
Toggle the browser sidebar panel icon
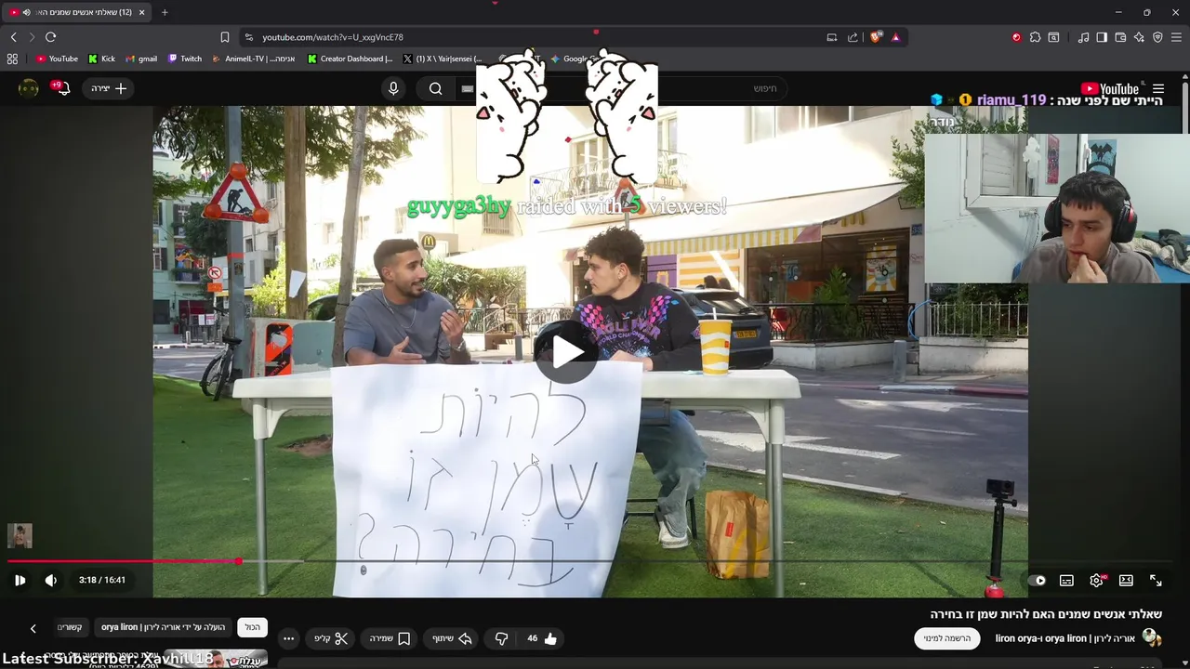(x=1102, y=37)
